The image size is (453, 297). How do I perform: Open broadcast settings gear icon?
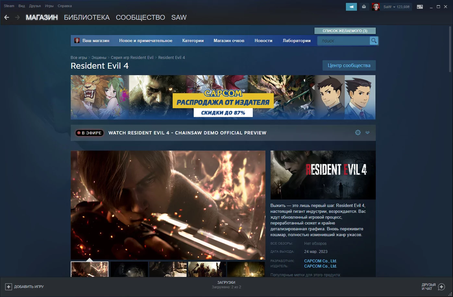coord(358,132)
